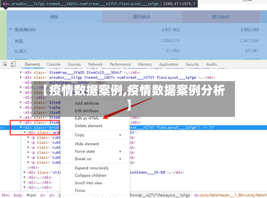Toggle the device toolbar icon
The image size is (267, 198).
[13, 64]
